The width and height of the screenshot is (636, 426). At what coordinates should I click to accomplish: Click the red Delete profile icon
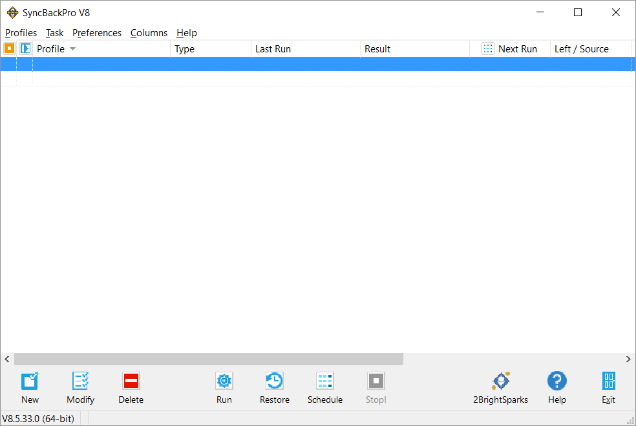[x=131, y=381]
